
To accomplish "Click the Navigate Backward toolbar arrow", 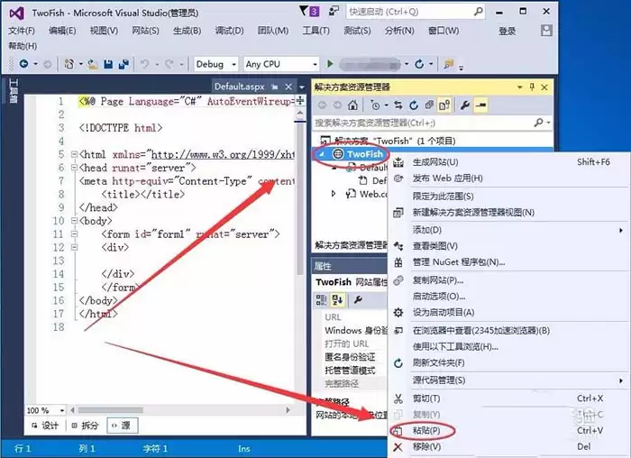I will (x=23, y=64).
